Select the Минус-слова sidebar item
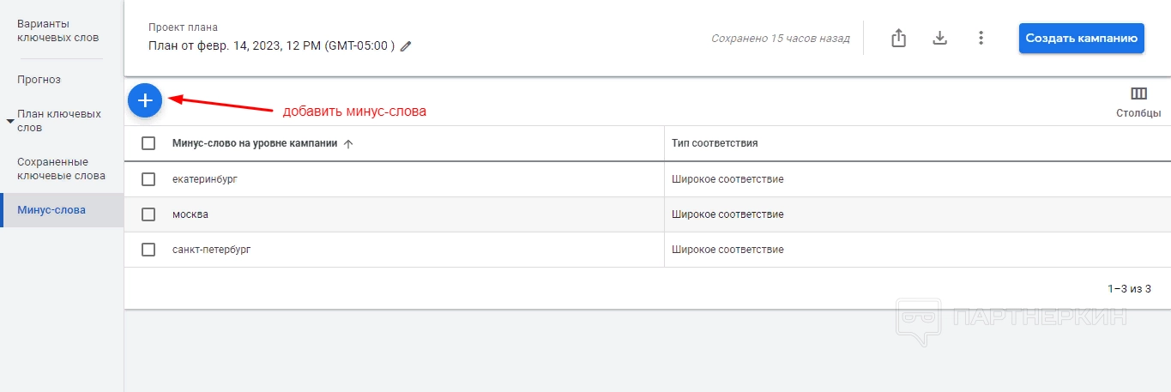The width and height of the screenshot is (1171, 392). coord(51,209)
